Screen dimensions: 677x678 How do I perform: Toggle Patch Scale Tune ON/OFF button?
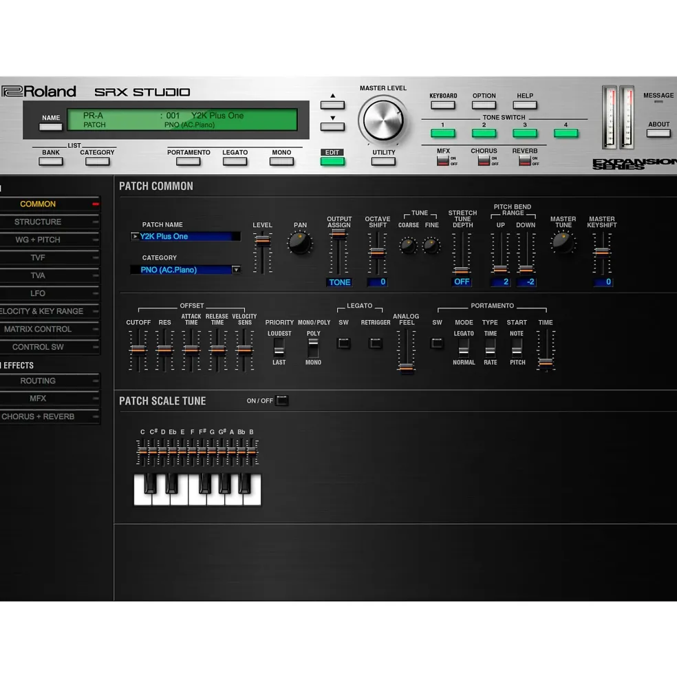(282, 401)
